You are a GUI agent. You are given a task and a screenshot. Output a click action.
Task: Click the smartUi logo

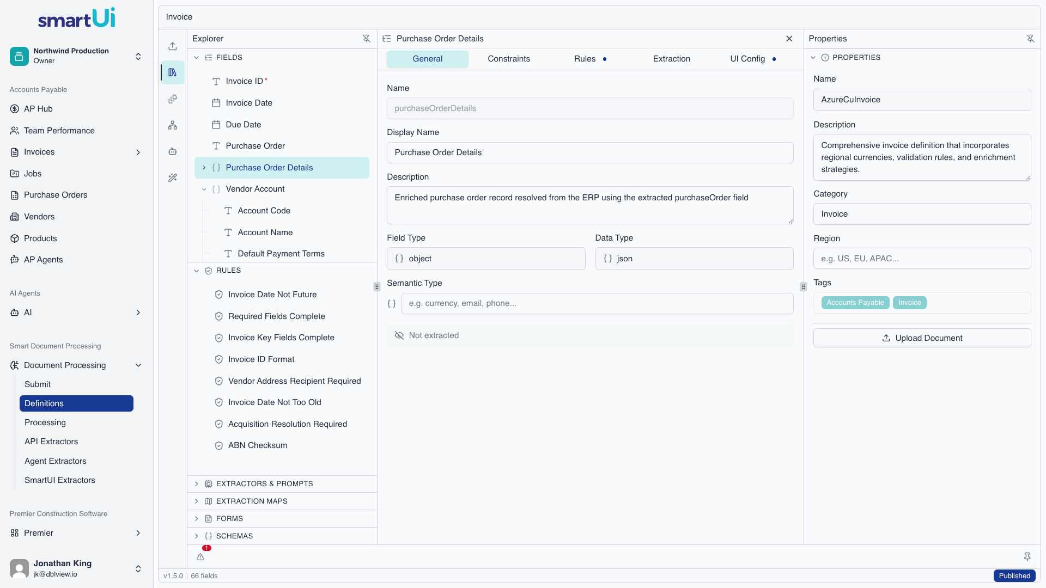(x=76, y=18)
